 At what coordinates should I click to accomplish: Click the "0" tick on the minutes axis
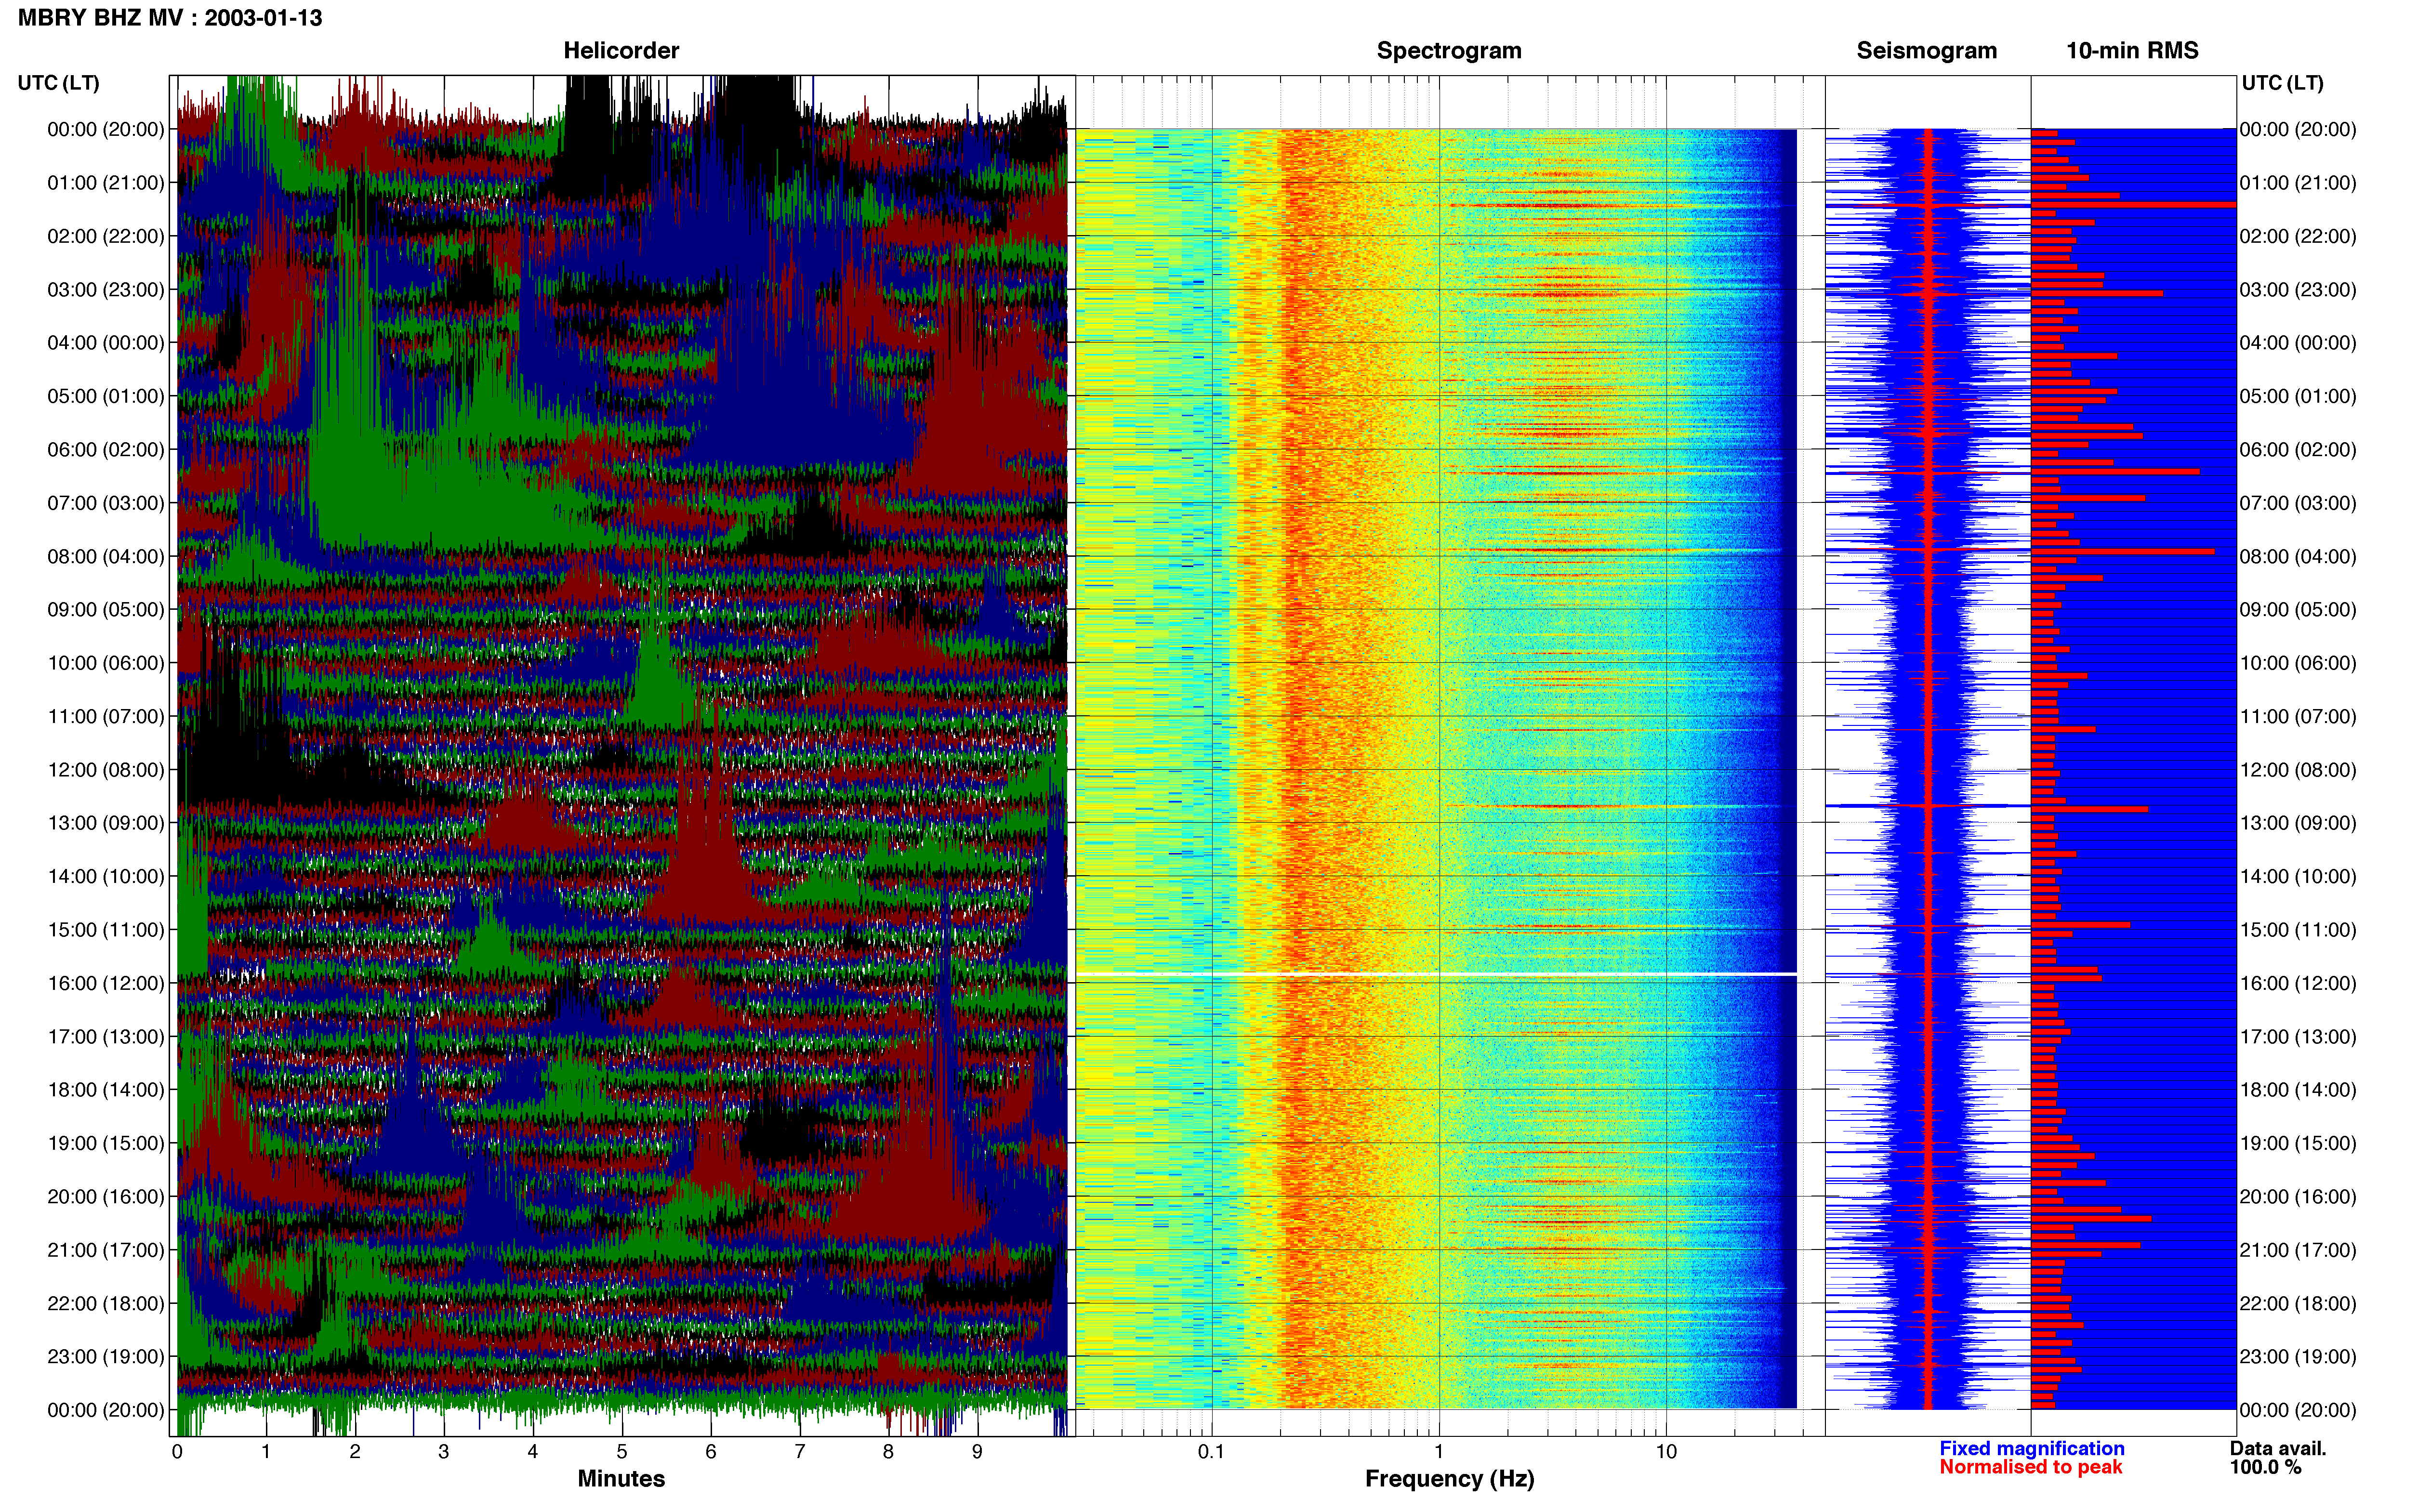point(177,1452)
